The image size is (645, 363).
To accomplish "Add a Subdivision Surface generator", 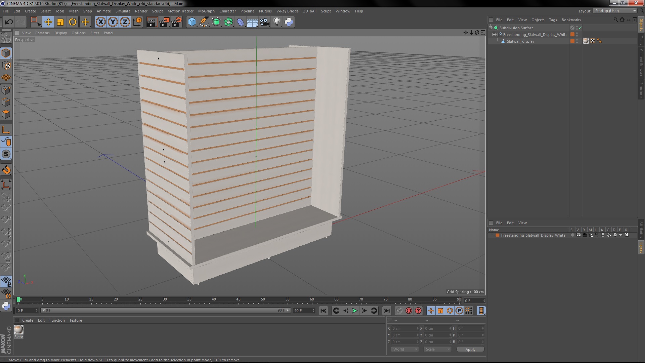I will [216, 22].
